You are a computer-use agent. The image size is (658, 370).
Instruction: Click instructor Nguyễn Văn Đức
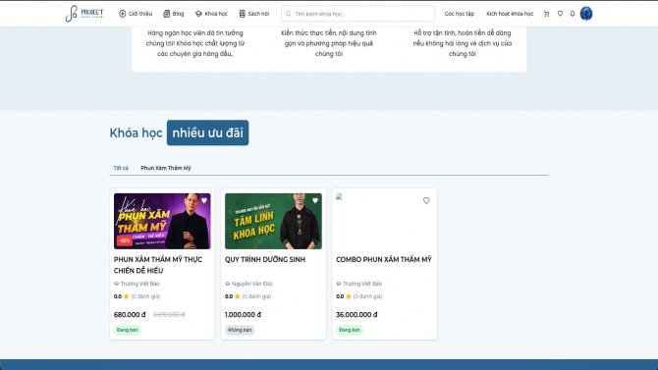(x=251, y=284)
